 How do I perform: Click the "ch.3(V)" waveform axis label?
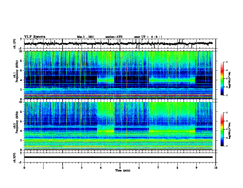[x=15, y=158]
